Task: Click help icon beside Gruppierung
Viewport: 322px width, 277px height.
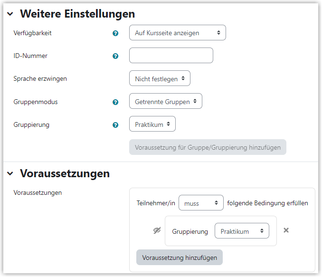Action: (x=115, y=125)
